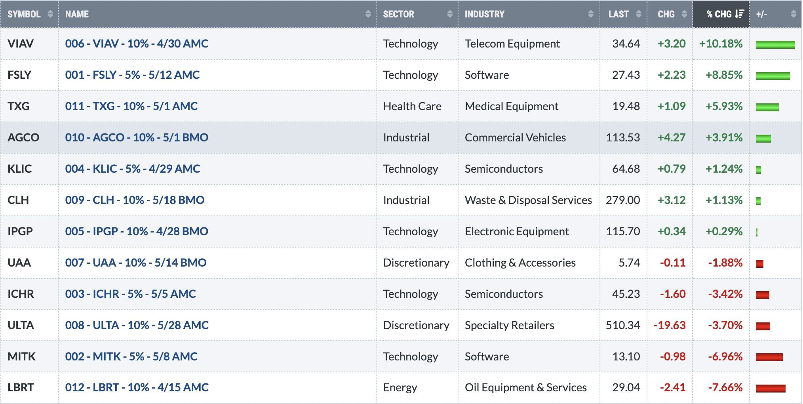Click the 008 - ULTA - 10% - 5/28 AMC link
Image resolution: width=803 pixels, height=404 pixels.
click(x=137, y=325)
